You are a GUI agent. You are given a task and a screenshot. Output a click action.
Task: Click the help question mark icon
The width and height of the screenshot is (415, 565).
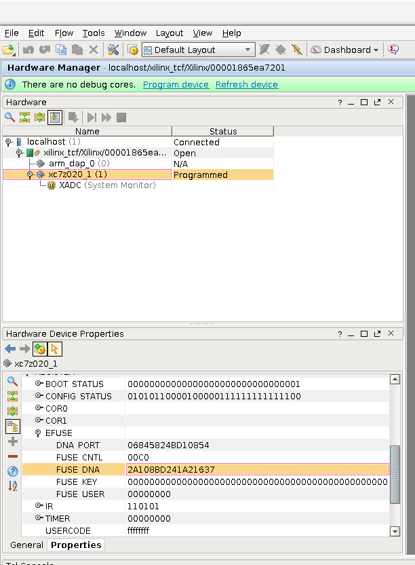click(12, 471)
